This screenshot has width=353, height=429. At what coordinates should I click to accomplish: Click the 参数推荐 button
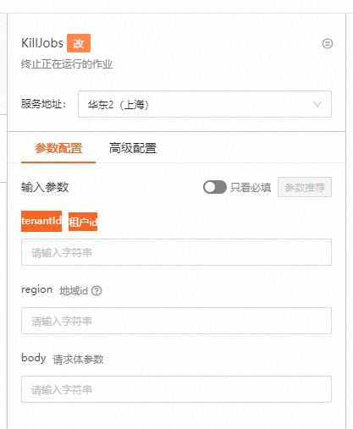tap(305, 187)
